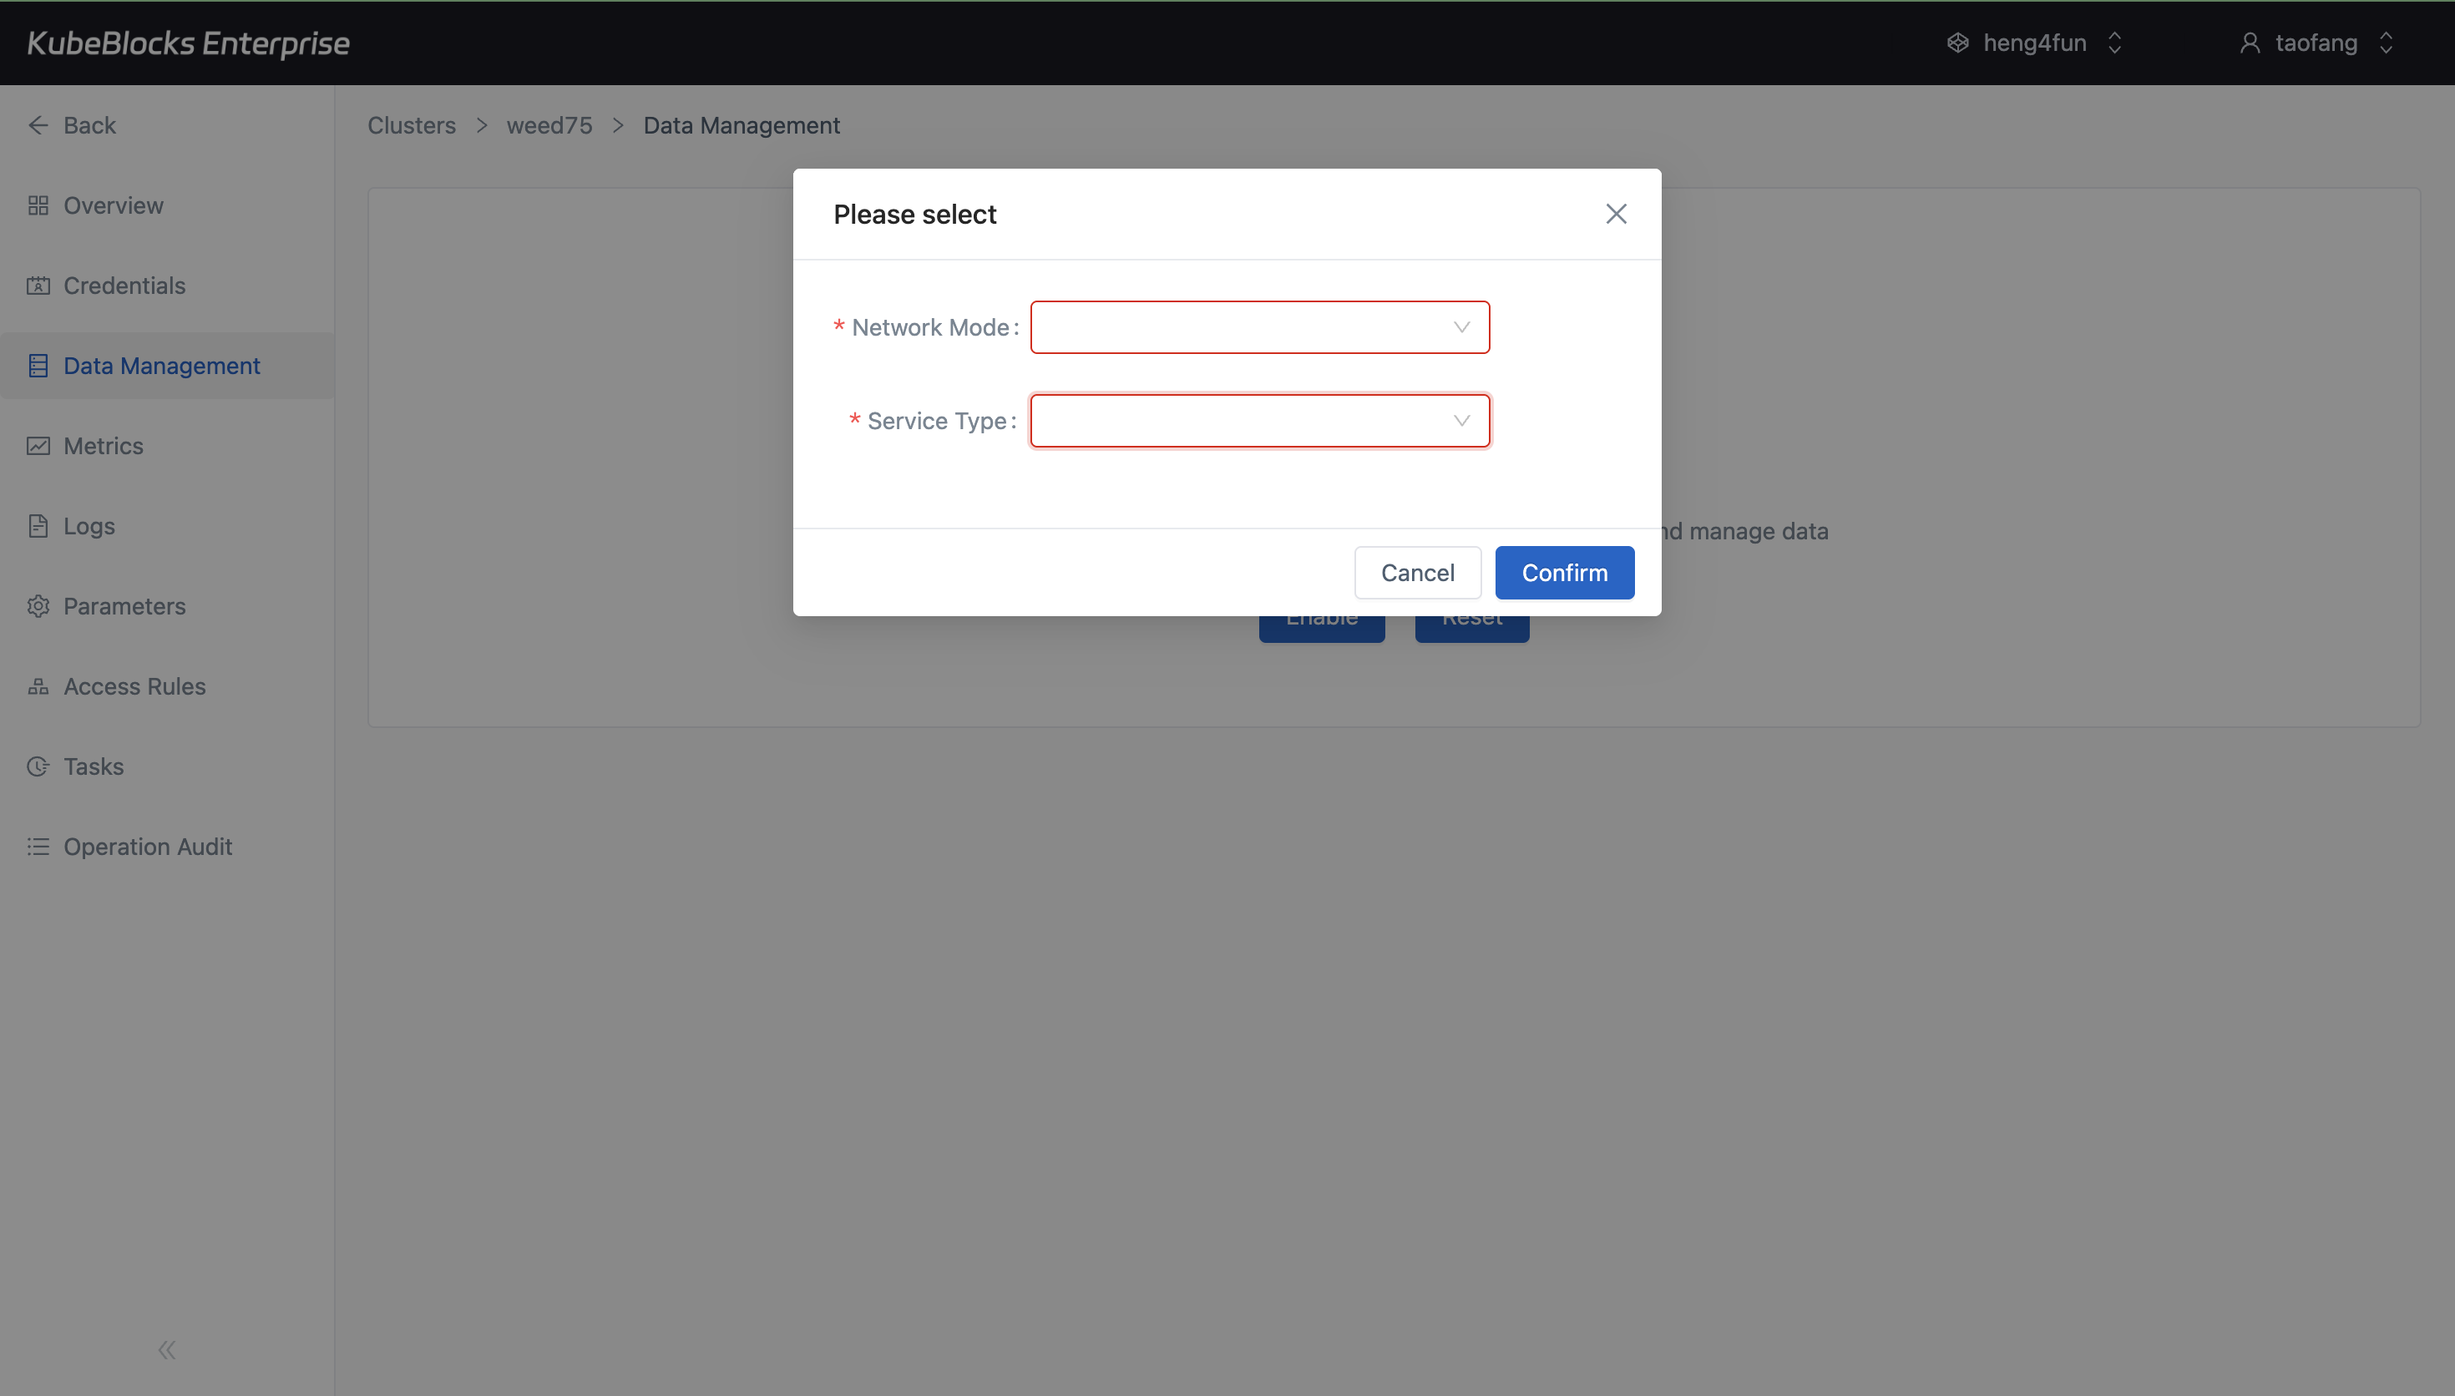
Task: Collapse the sidebar using the double-chevron control
Action: click(166, 1349)
